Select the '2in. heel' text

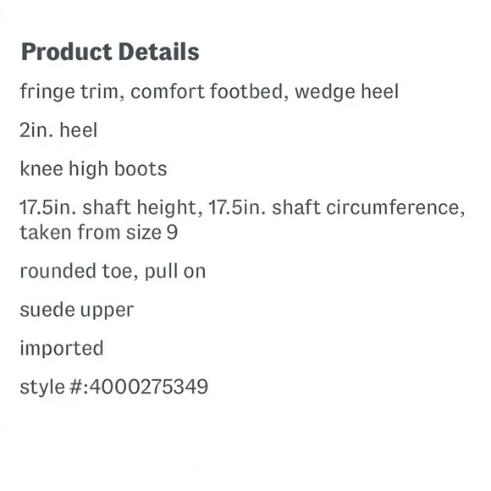click(x=58, y=130)
